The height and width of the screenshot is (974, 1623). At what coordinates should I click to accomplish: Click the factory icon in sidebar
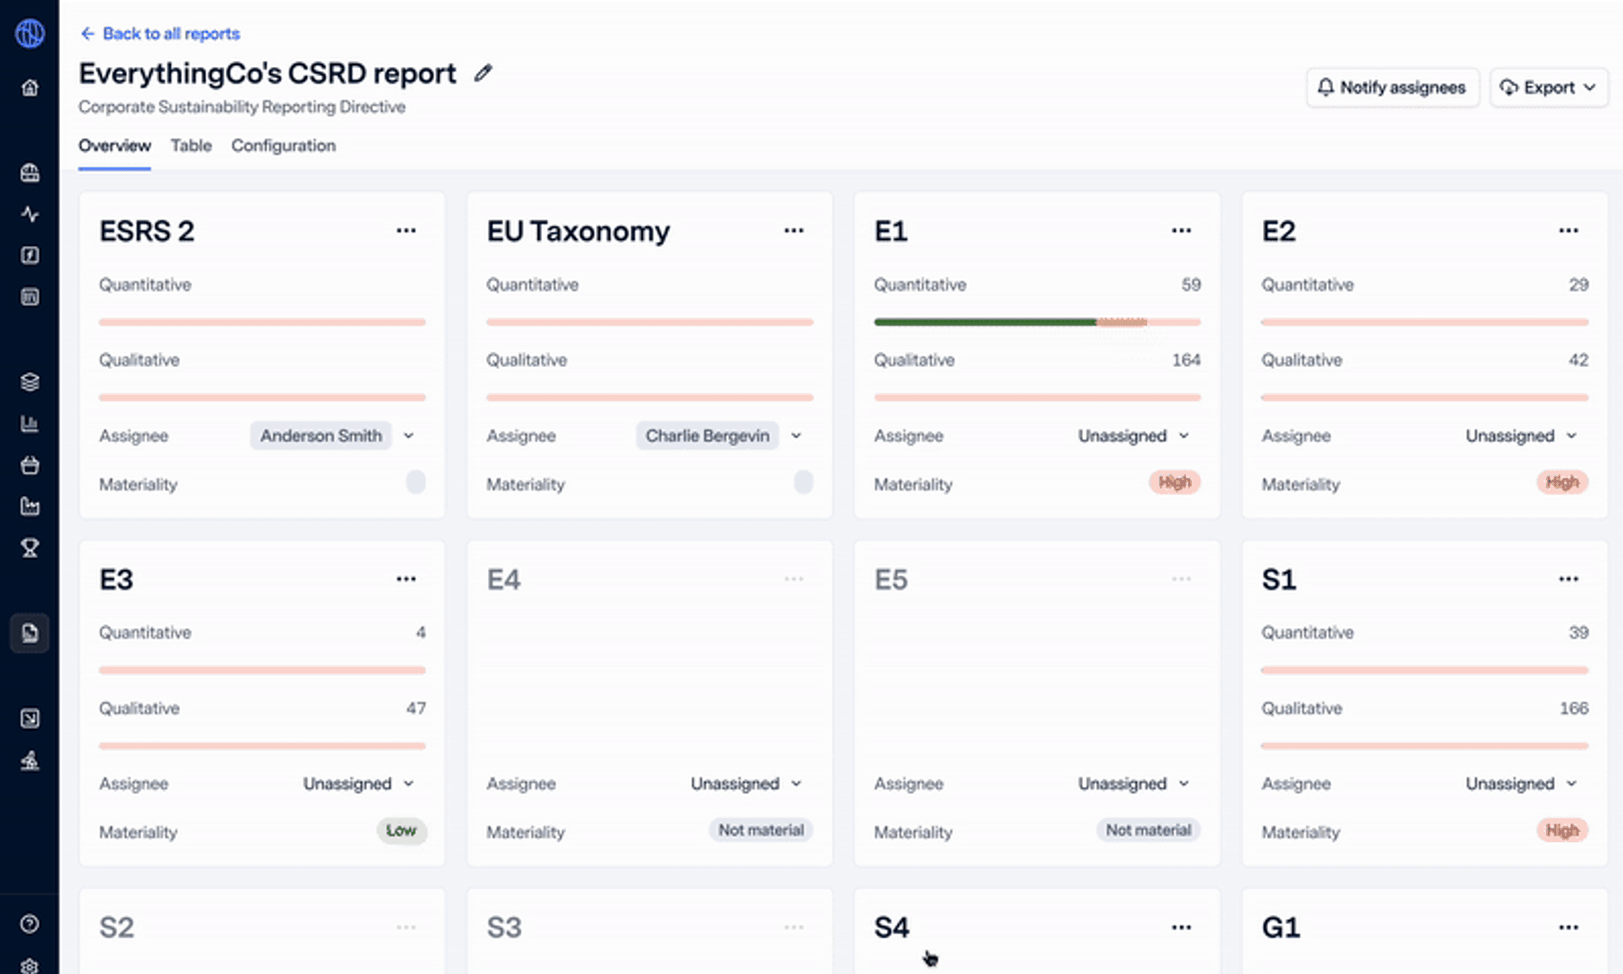click(x=30, y=506)
